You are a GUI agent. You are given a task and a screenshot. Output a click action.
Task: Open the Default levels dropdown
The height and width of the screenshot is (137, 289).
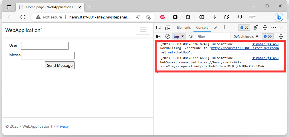[246, 36]
